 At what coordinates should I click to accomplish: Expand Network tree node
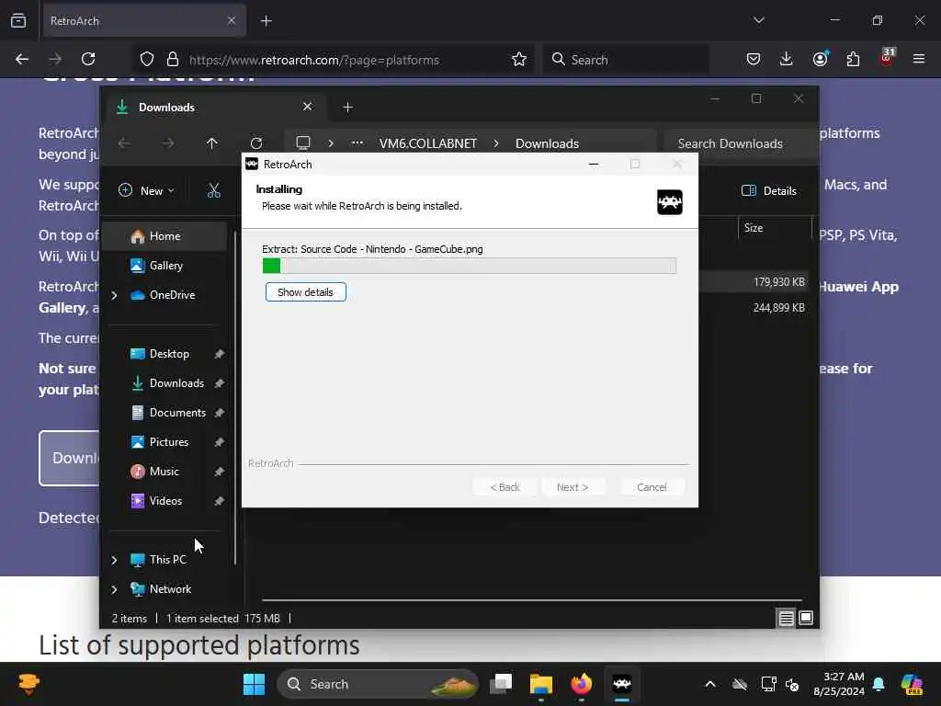tap(114, 589)
